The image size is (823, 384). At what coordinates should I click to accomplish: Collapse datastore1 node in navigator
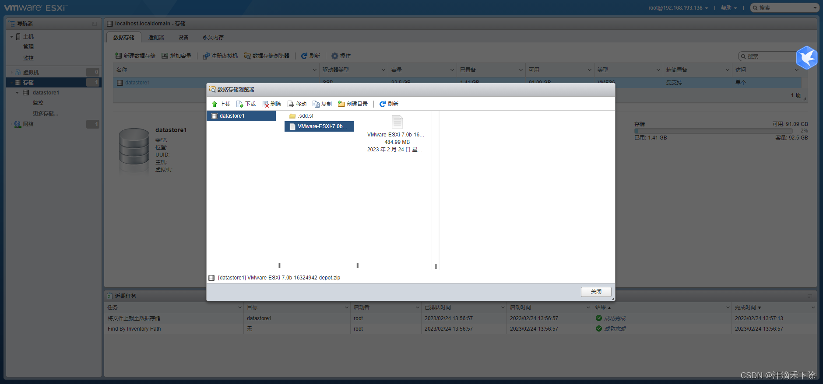coord(18,93)
